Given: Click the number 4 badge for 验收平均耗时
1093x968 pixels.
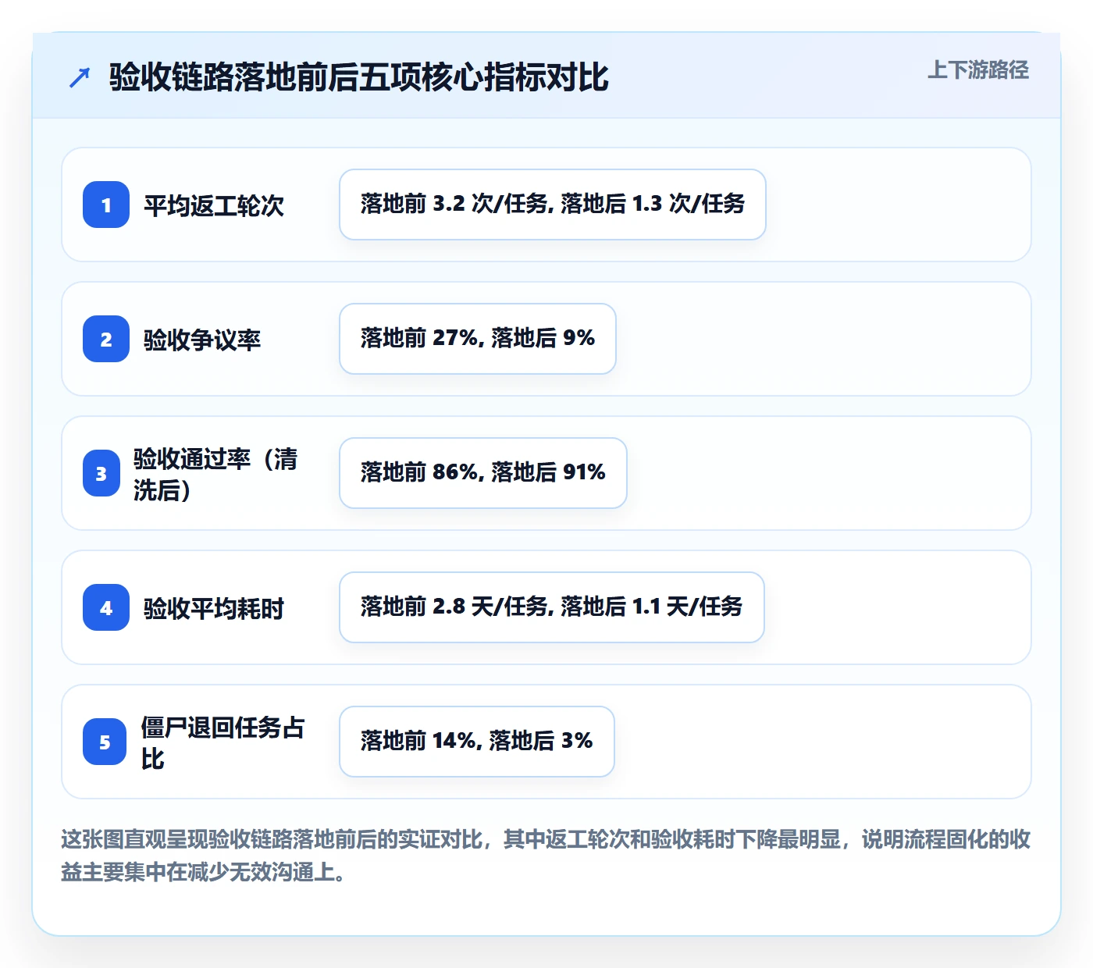Looking at the screenshot, I should (x=106, y=607).
